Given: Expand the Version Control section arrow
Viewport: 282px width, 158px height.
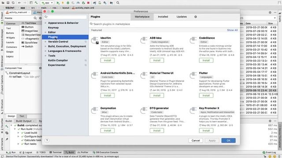Looking at the screenshot, I should (x=45, y=42).
